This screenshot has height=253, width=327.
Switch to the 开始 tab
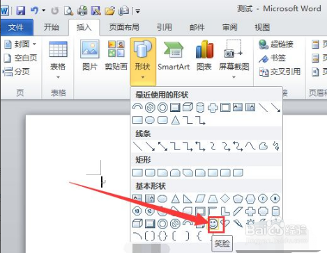pyautogui.click(x=52, y=27)
